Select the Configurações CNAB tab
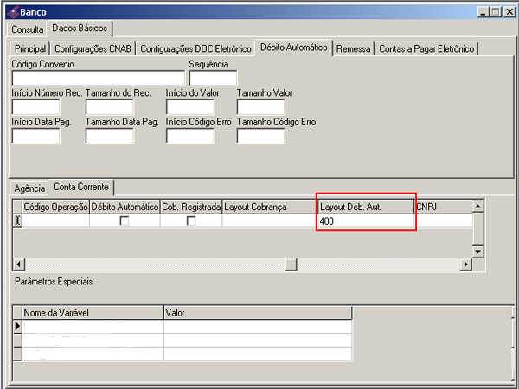The height and width of the screenshot is (389, 519). (93, 49)
